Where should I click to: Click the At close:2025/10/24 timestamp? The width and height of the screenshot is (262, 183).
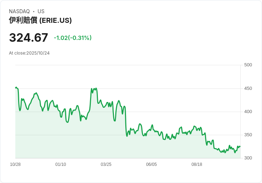[x=29, y=53]
